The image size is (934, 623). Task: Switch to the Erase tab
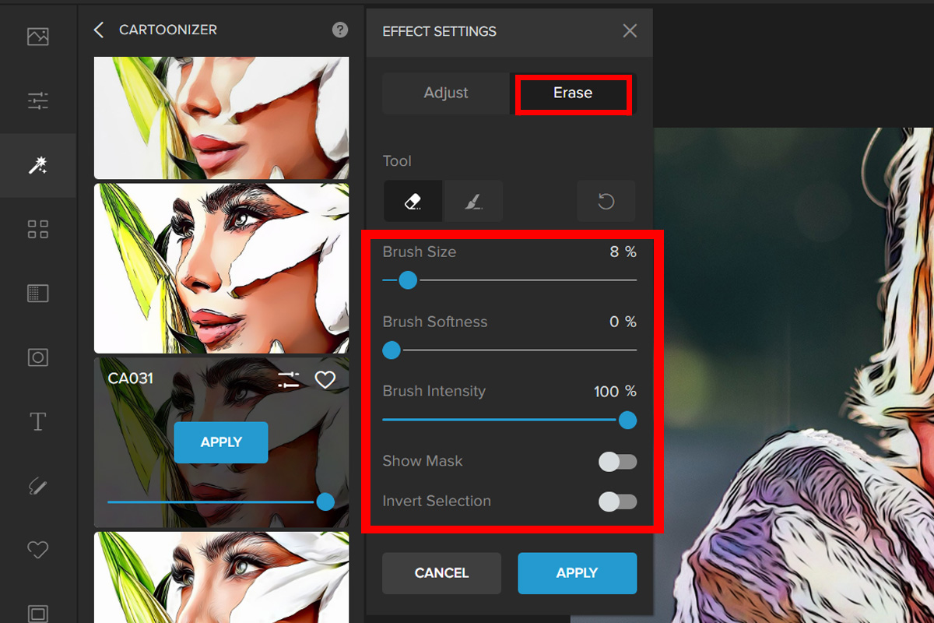click(x=573, y=93)
